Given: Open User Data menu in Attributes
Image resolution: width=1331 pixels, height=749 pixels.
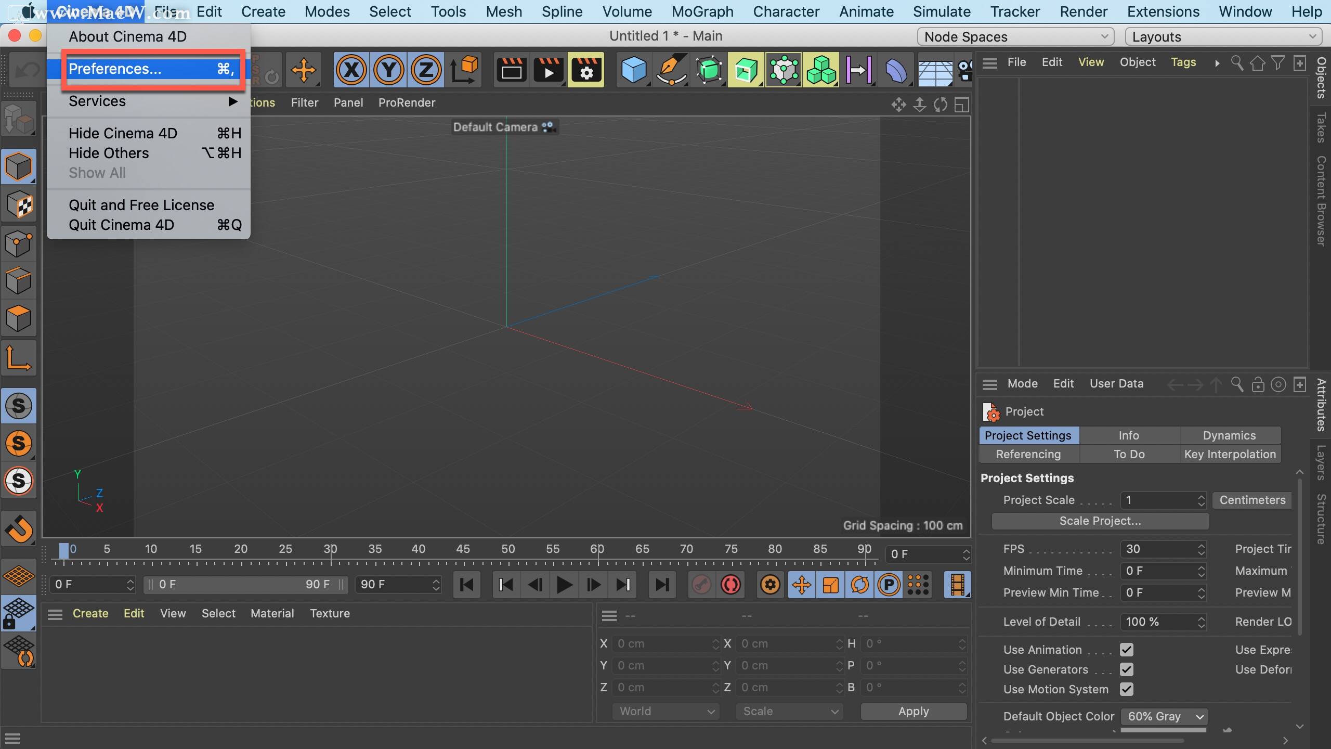Looking at the screenshot, I should [x=1116, y=383].
